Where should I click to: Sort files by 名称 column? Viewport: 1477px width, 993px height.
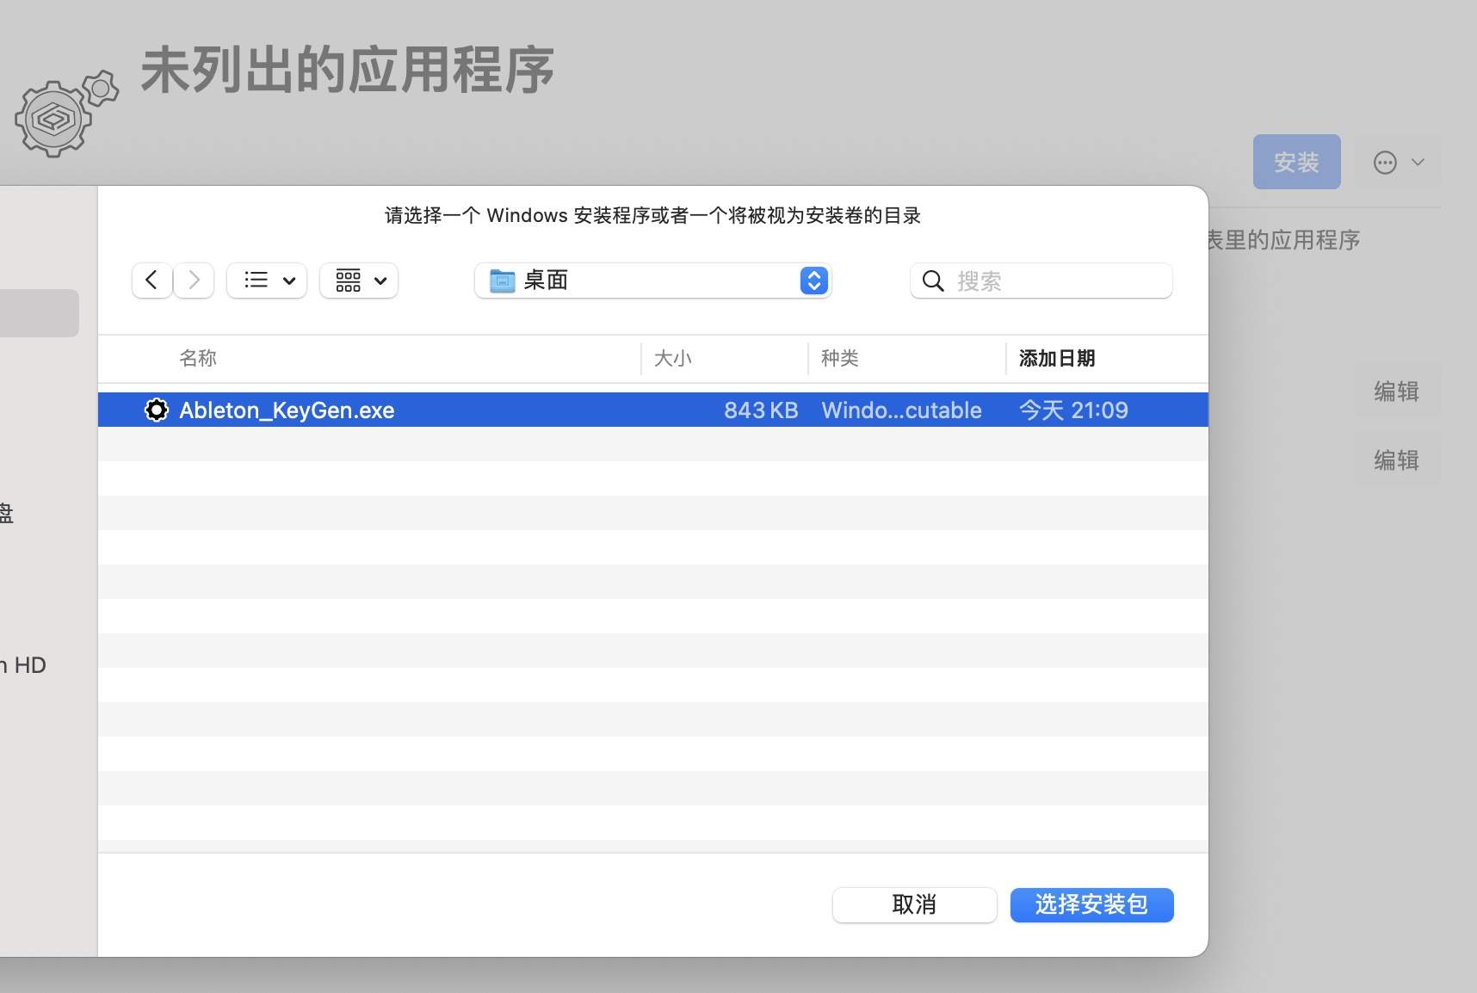tap(197, 358)
